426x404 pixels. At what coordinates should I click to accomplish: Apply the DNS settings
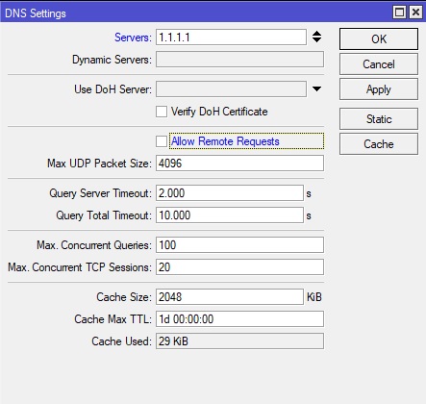click(379, 89)
